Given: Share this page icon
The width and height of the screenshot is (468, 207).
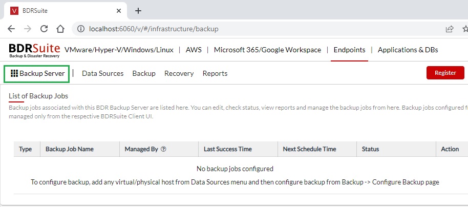Looking at the screenshot, I should pos(449,29).
